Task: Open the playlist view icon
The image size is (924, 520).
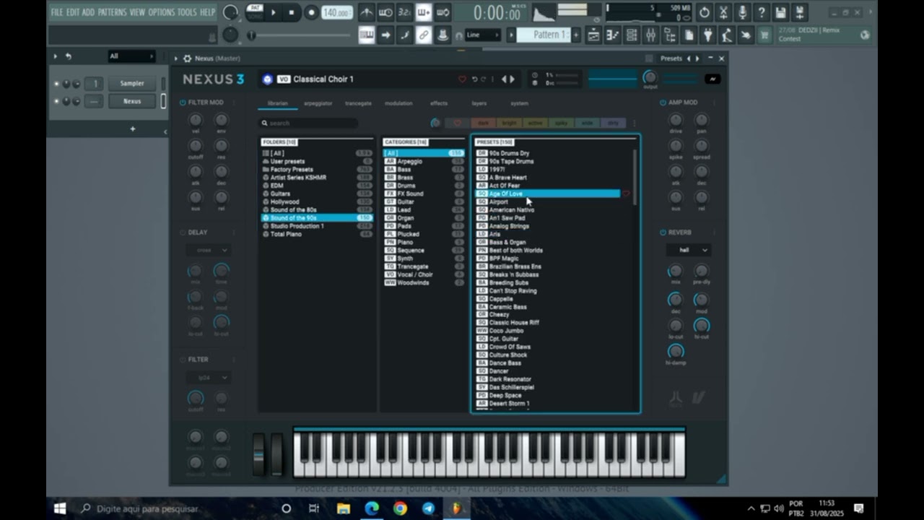Action: (x=594, y=35)
